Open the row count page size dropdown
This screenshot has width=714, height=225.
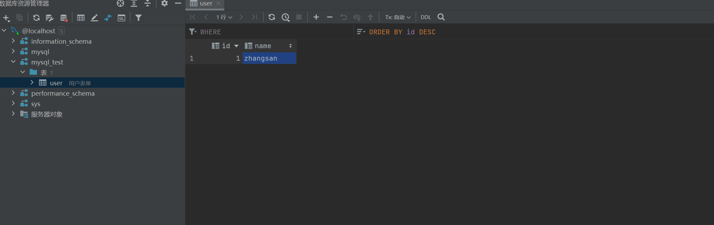coord(224,17)
